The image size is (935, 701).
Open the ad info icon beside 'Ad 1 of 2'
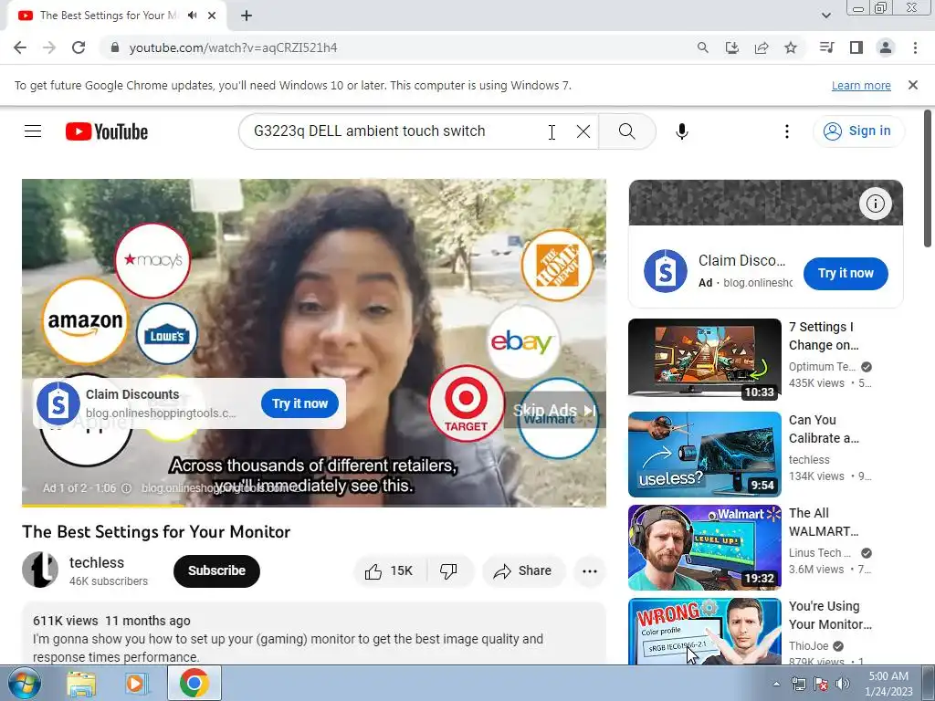(x=126, y=488)
